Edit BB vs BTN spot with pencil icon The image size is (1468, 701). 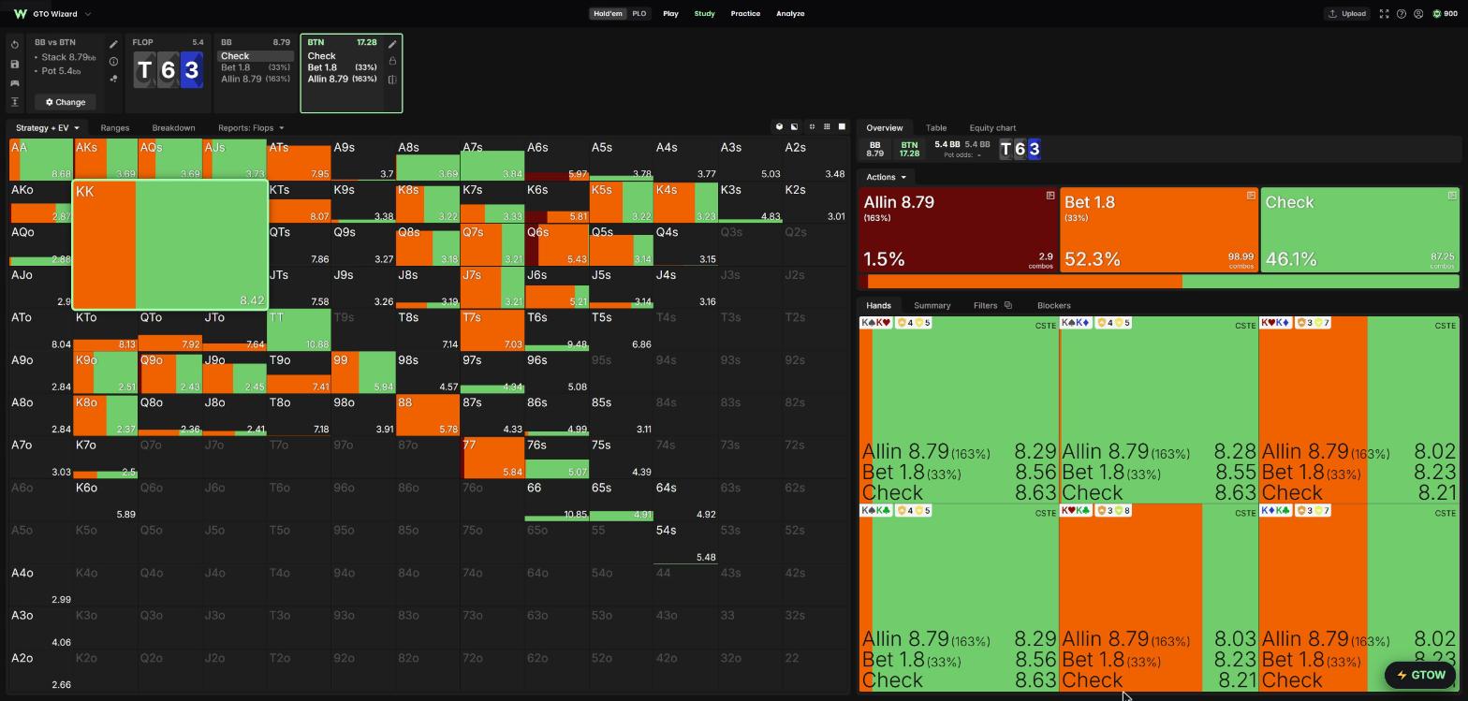(113, 44)
